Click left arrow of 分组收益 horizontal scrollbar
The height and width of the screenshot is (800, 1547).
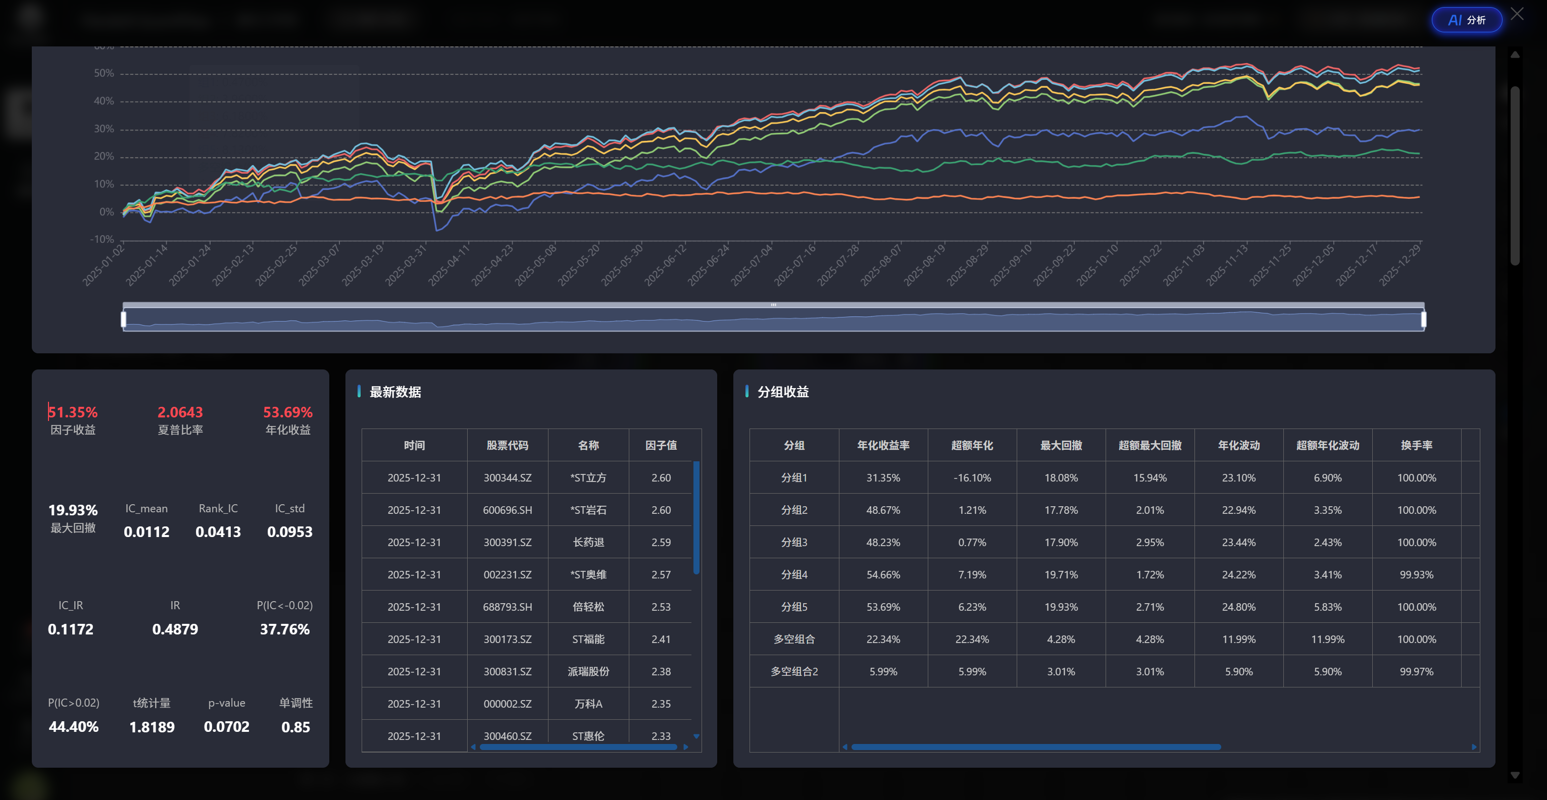click(x=845, y=747)
